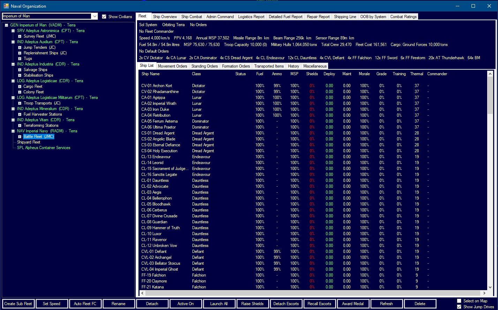The width and height of the screenshot is (498, 310).
Task: Click the Thermal column header
Action: coord(417,74)
